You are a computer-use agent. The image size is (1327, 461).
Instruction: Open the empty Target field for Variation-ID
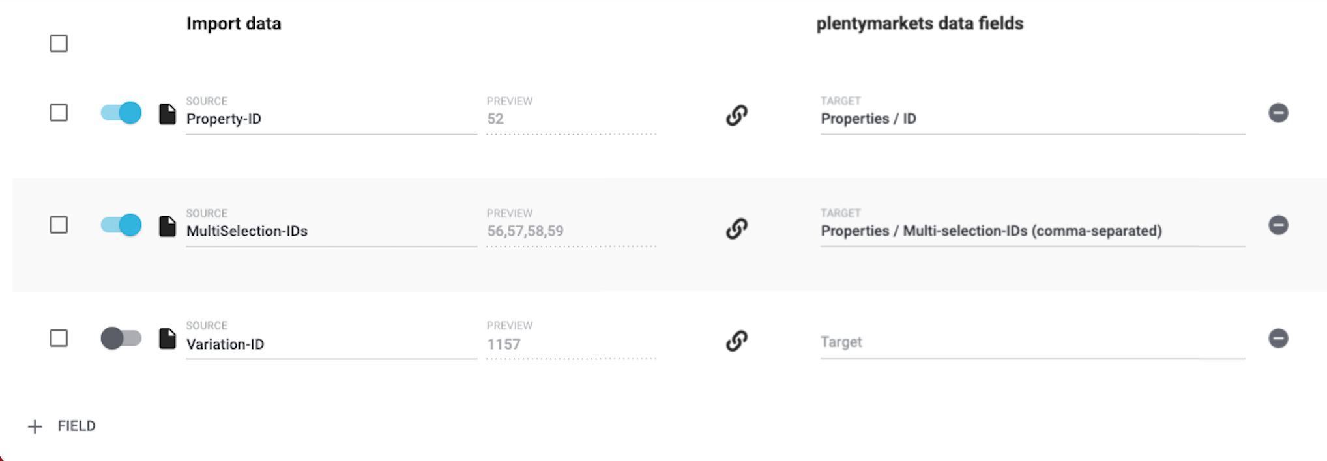(1032, 342)
